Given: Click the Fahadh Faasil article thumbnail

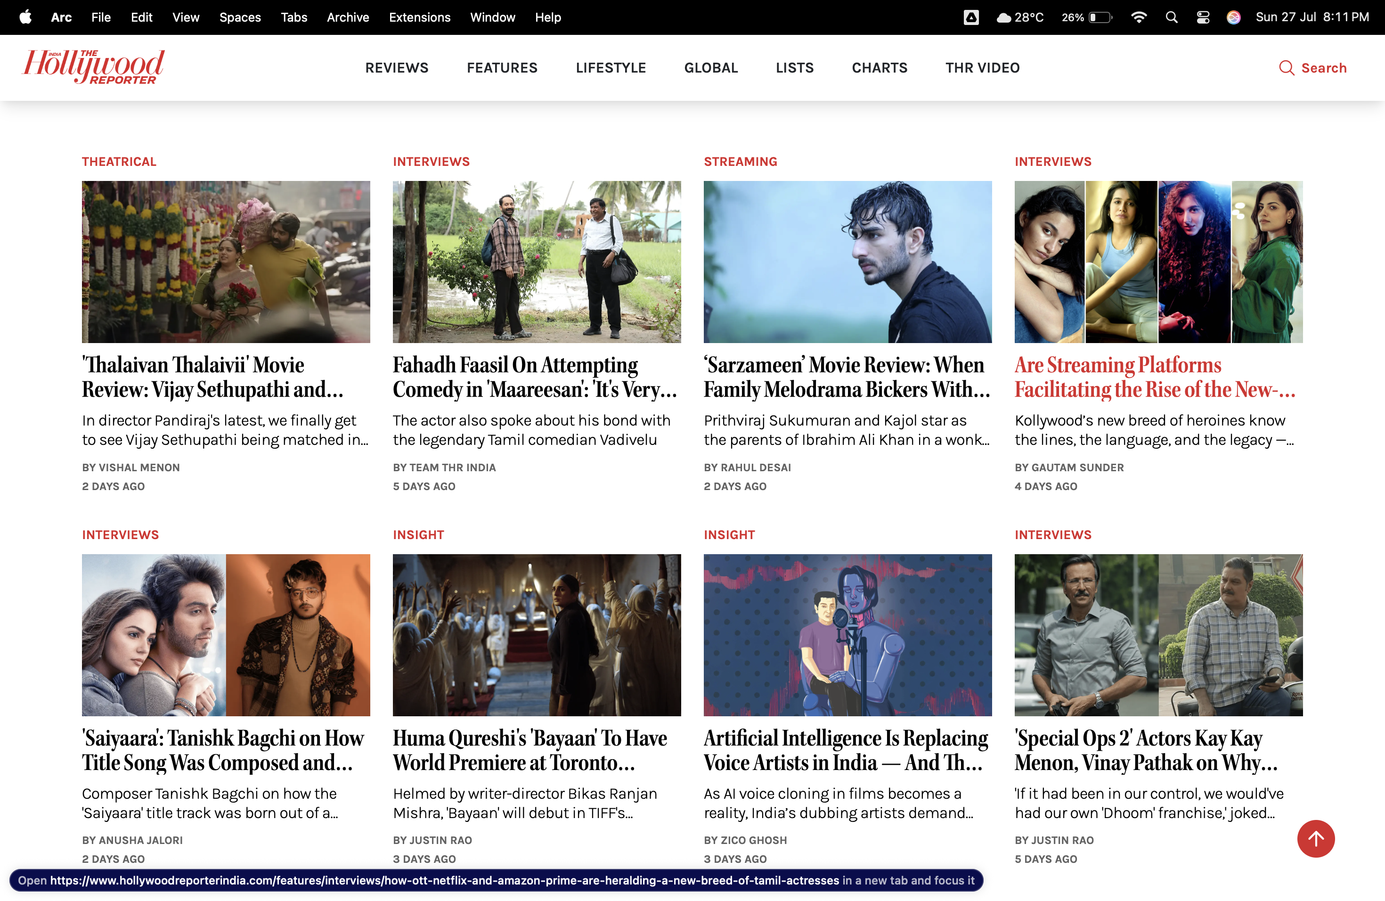Looking at the screenshot, I should click(537, 262).
